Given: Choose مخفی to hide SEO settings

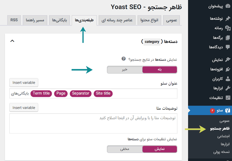Looking at the screenshot, I should [x=125, y=149].
